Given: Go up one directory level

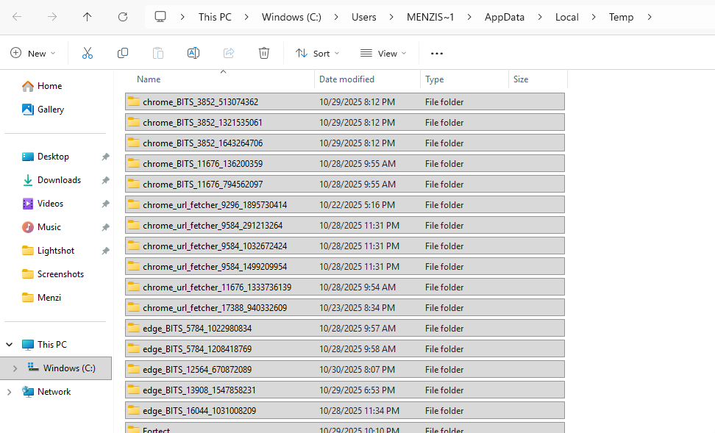Looking at the screenshot, I should (x=88, y=17).
